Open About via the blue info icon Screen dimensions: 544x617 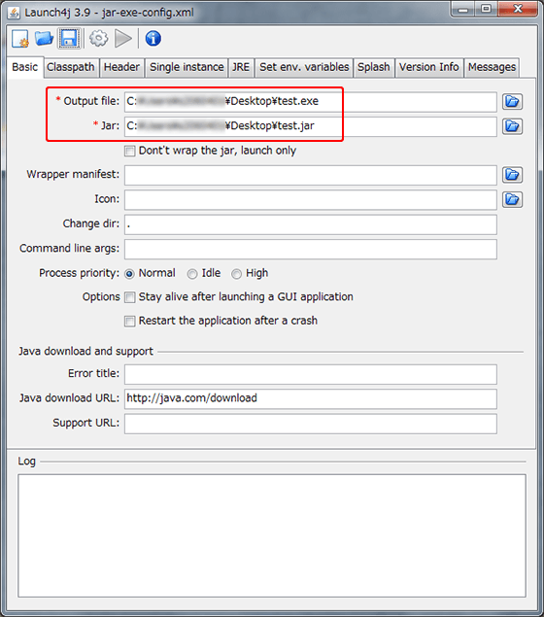click(153, 39)
